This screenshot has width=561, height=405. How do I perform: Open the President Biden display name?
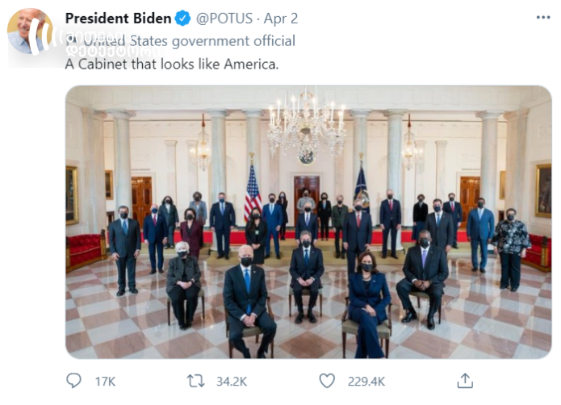(118, 19)
